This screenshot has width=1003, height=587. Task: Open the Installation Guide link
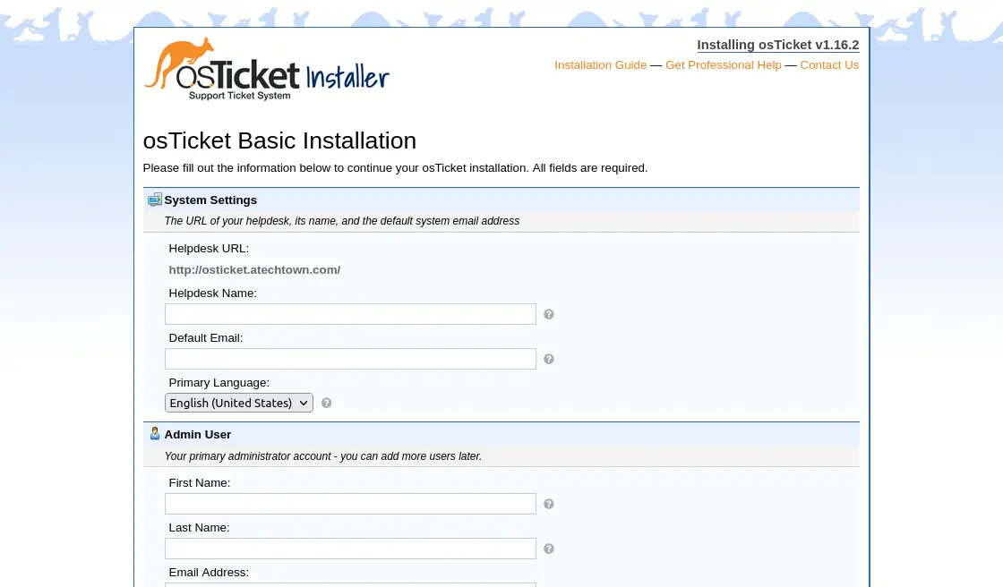coord(600,65)
